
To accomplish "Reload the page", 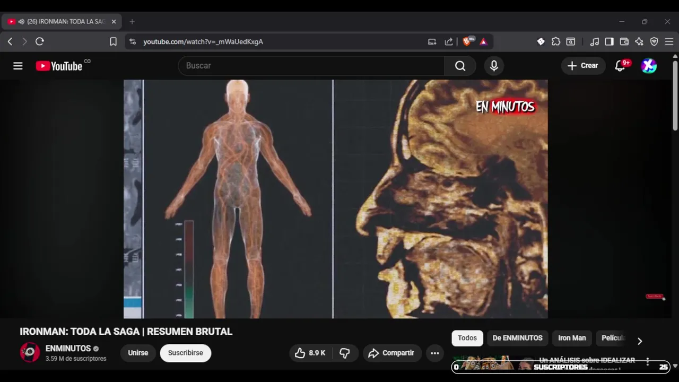I will [x=40, y=41].
